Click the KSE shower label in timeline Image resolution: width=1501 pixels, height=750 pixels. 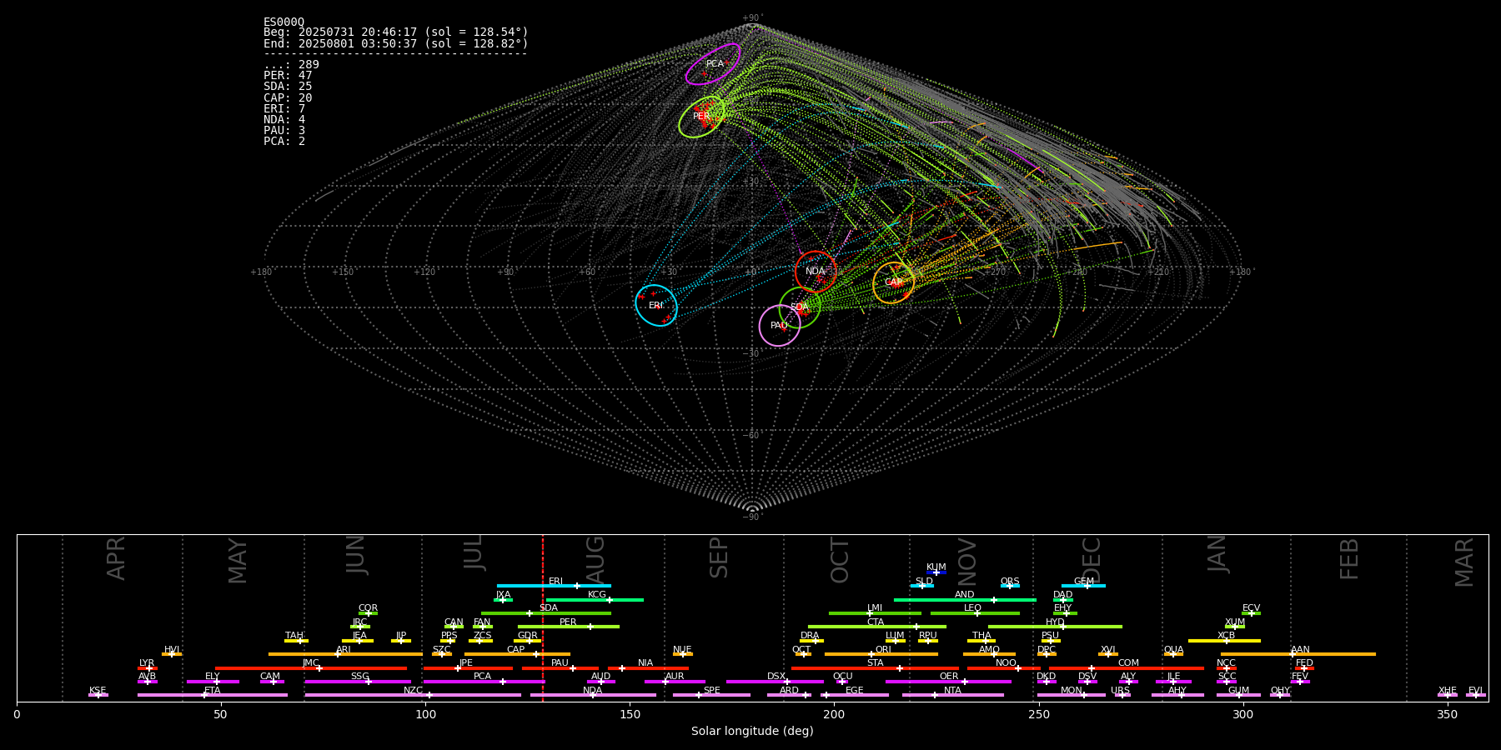click(98, 691)
